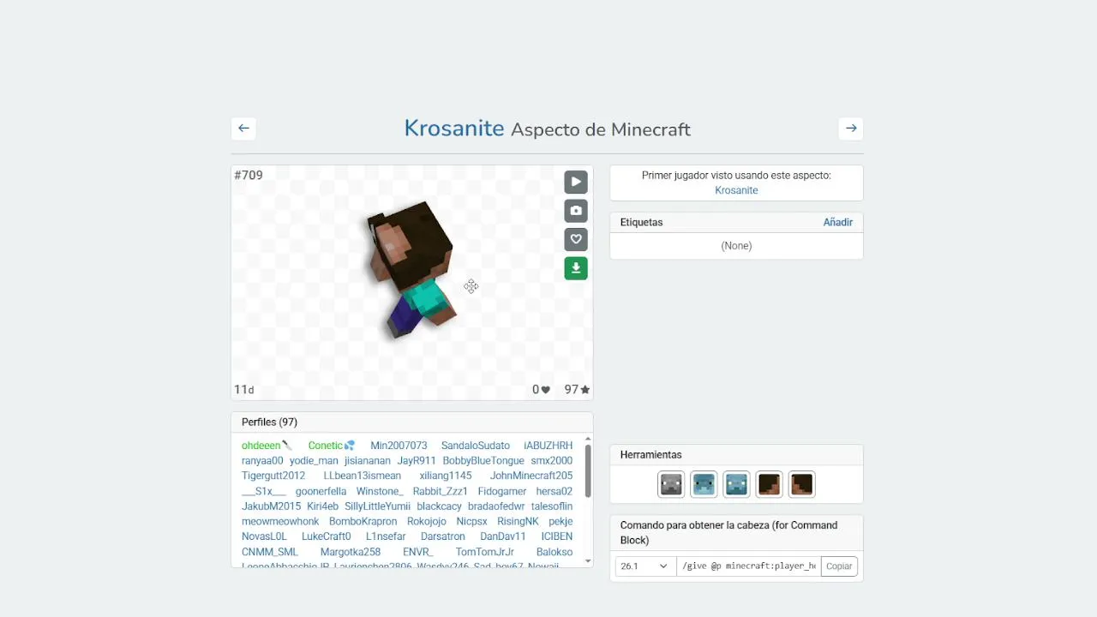The height and width of the screenshot is (617, 1097).
Task: Favorite this skin with the heart button
Action: (576, 240)
